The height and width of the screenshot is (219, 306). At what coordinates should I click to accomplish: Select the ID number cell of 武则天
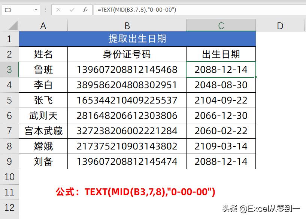coord(127,115)
